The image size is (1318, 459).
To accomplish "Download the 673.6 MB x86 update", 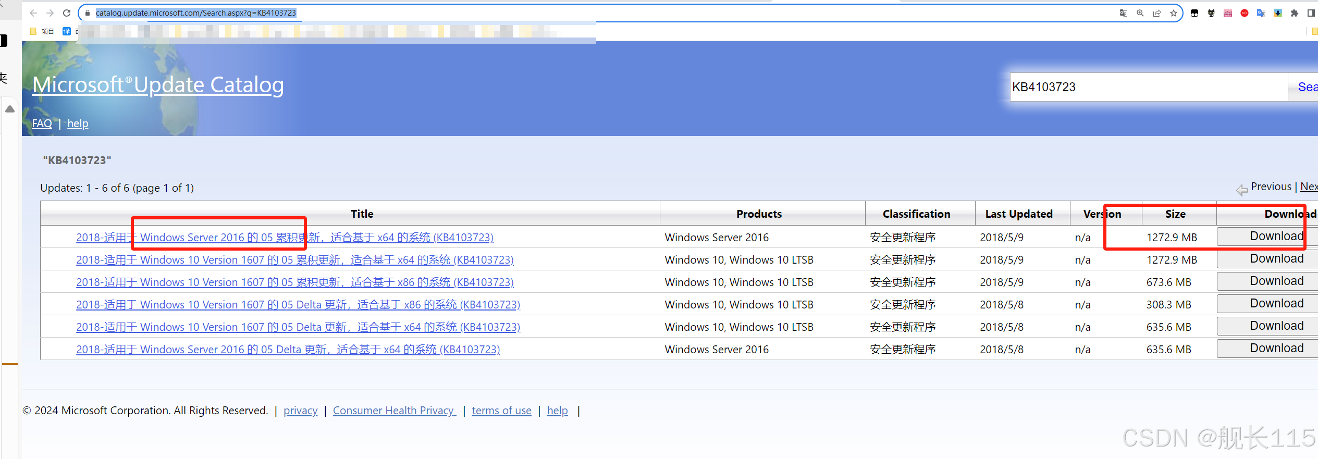I will point(1267,281).
